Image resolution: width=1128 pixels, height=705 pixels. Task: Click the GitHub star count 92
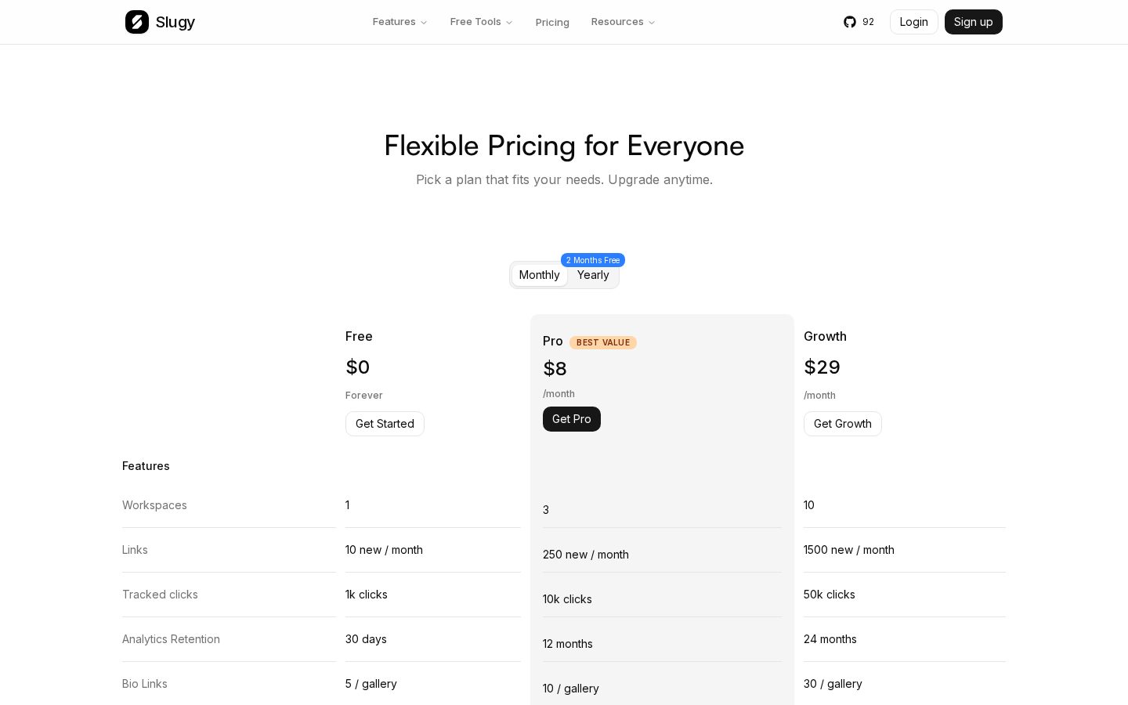click(868, 22)
